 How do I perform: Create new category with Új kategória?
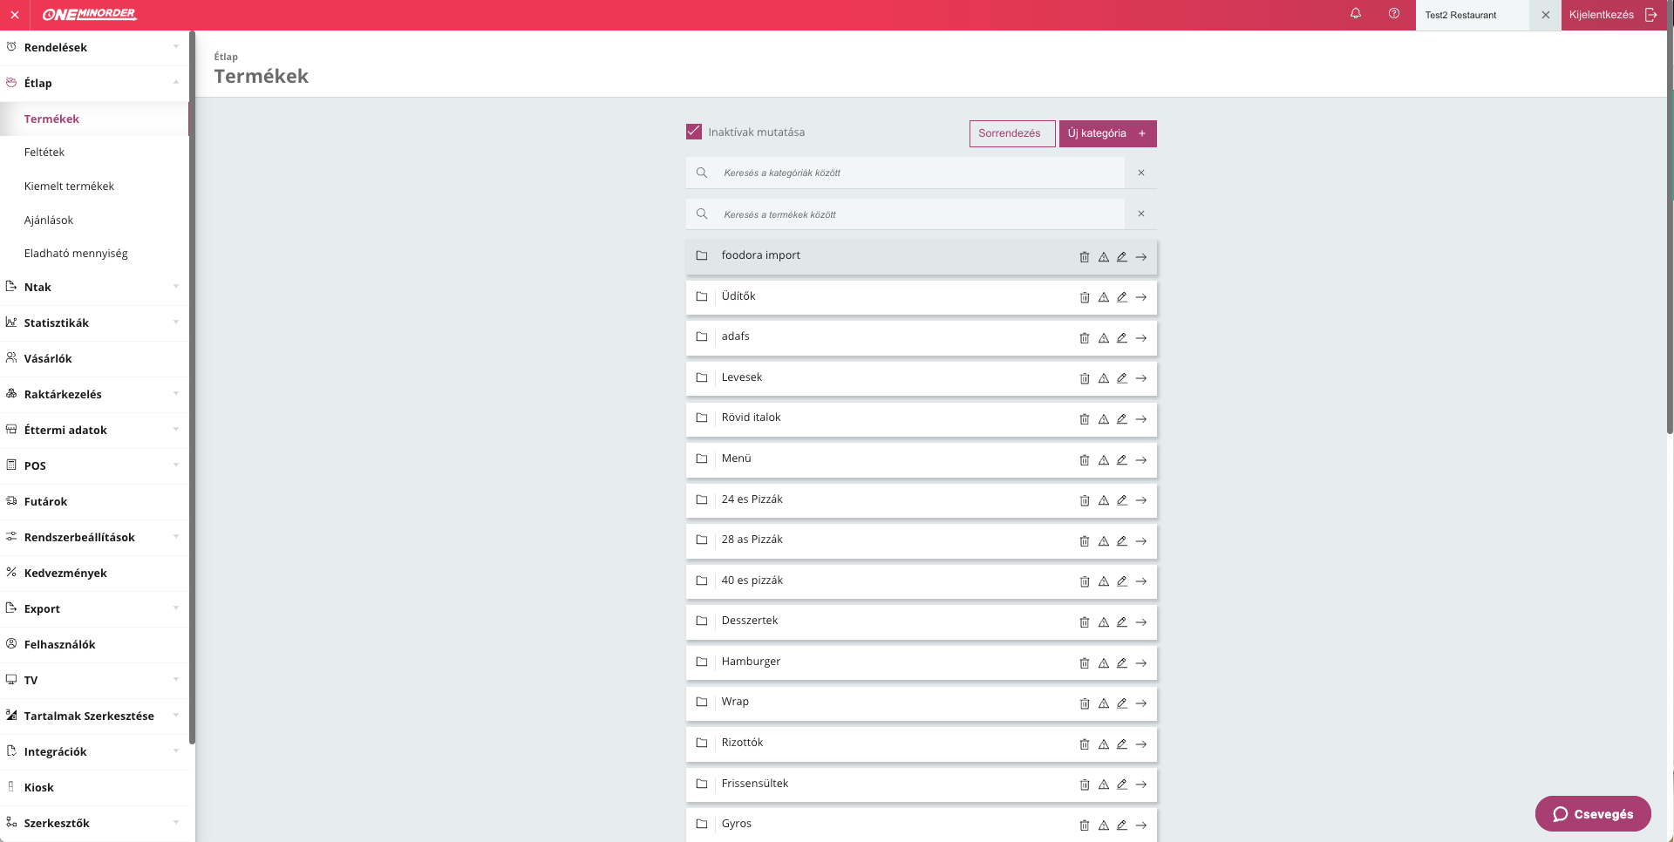click(x=1107, y=133)
